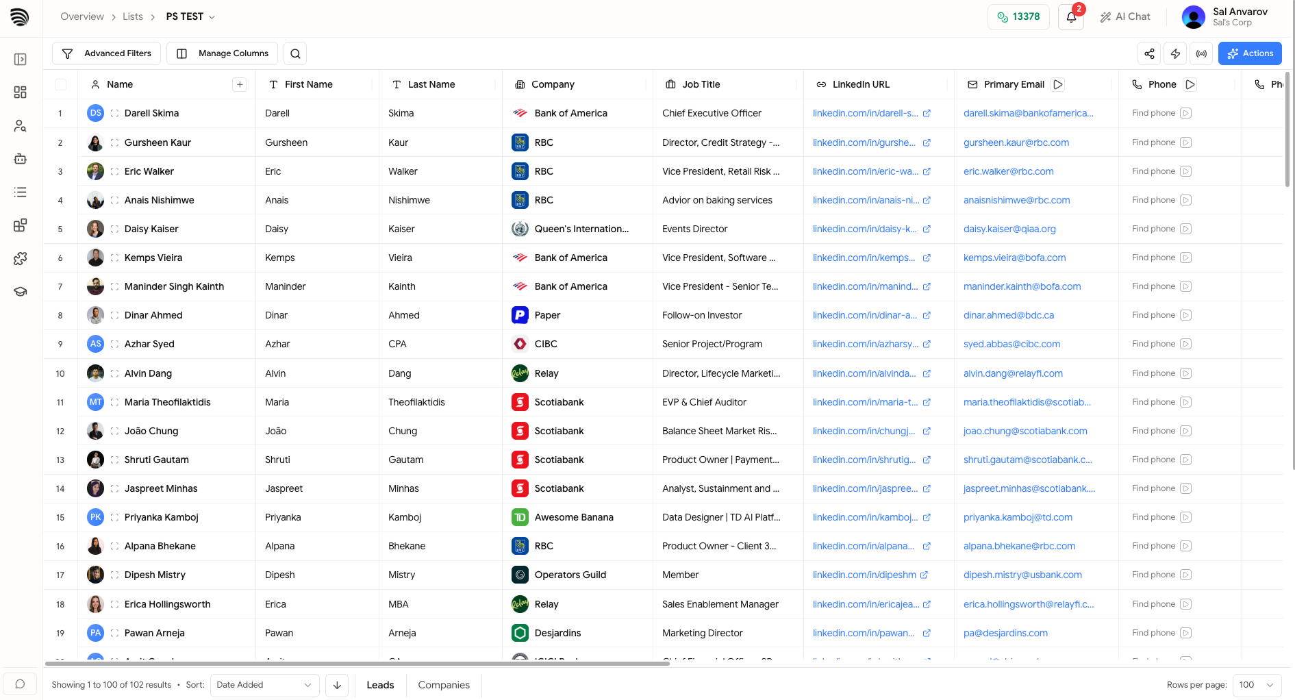
Task: Open the dashboard grid icon in sidebar
Action: [x=21, y=92]
